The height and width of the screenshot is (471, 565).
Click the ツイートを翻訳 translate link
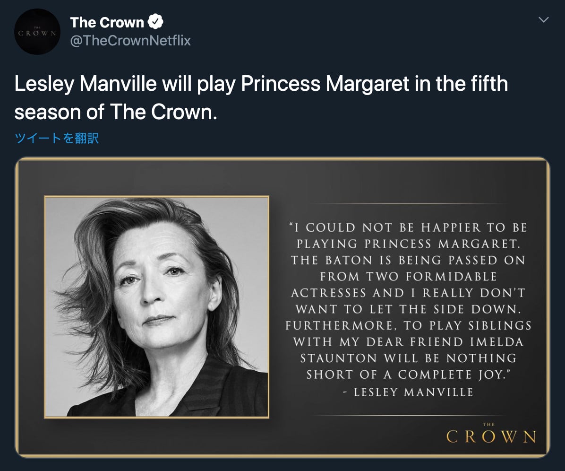click(57, 138)
